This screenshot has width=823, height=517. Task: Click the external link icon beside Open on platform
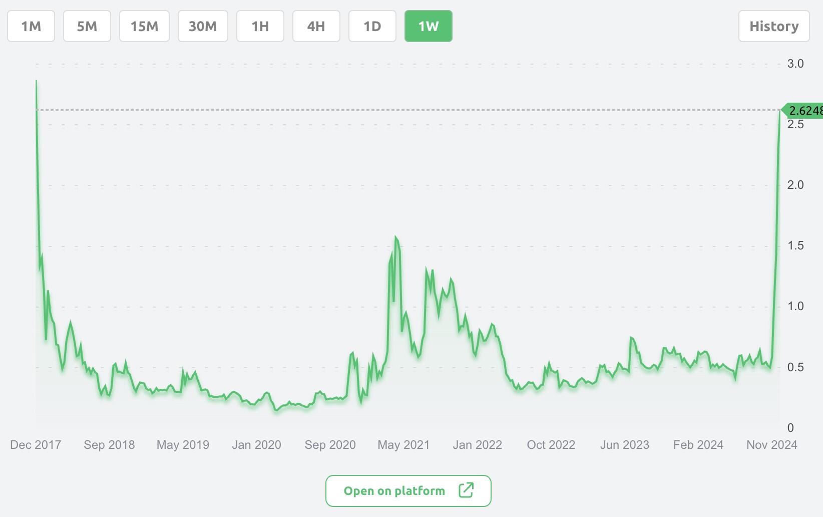point(466,490)
